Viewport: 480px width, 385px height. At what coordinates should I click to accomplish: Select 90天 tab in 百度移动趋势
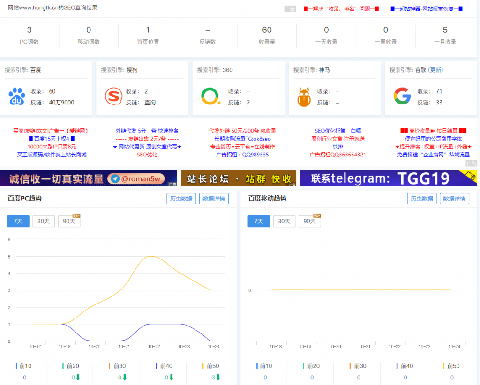(x=309, y=221)
